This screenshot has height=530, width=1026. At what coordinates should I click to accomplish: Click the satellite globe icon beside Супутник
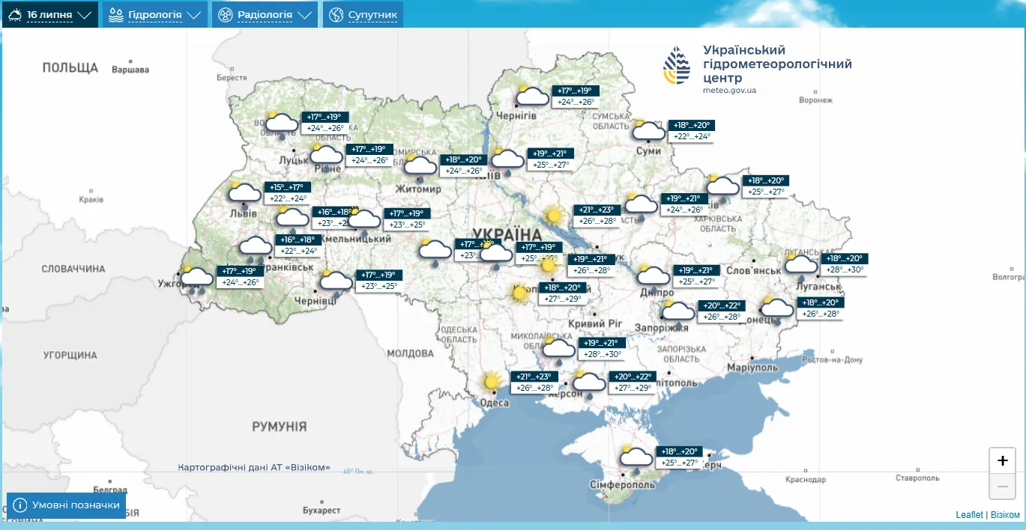point(337,14)
